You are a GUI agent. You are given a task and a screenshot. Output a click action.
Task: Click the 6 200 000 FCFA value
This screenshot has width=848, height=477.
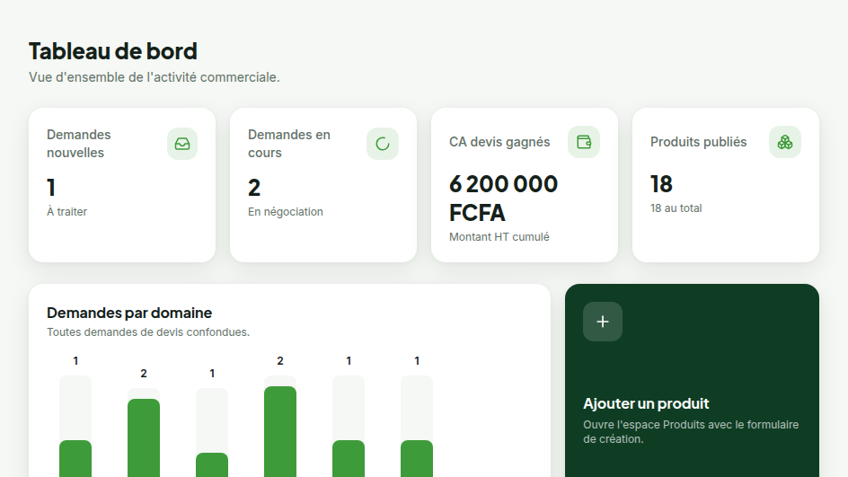(x=503, y=199)
